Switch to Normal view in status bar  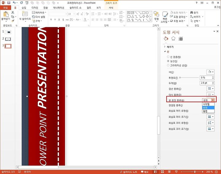pyautogui.click(x=155, y=172)
